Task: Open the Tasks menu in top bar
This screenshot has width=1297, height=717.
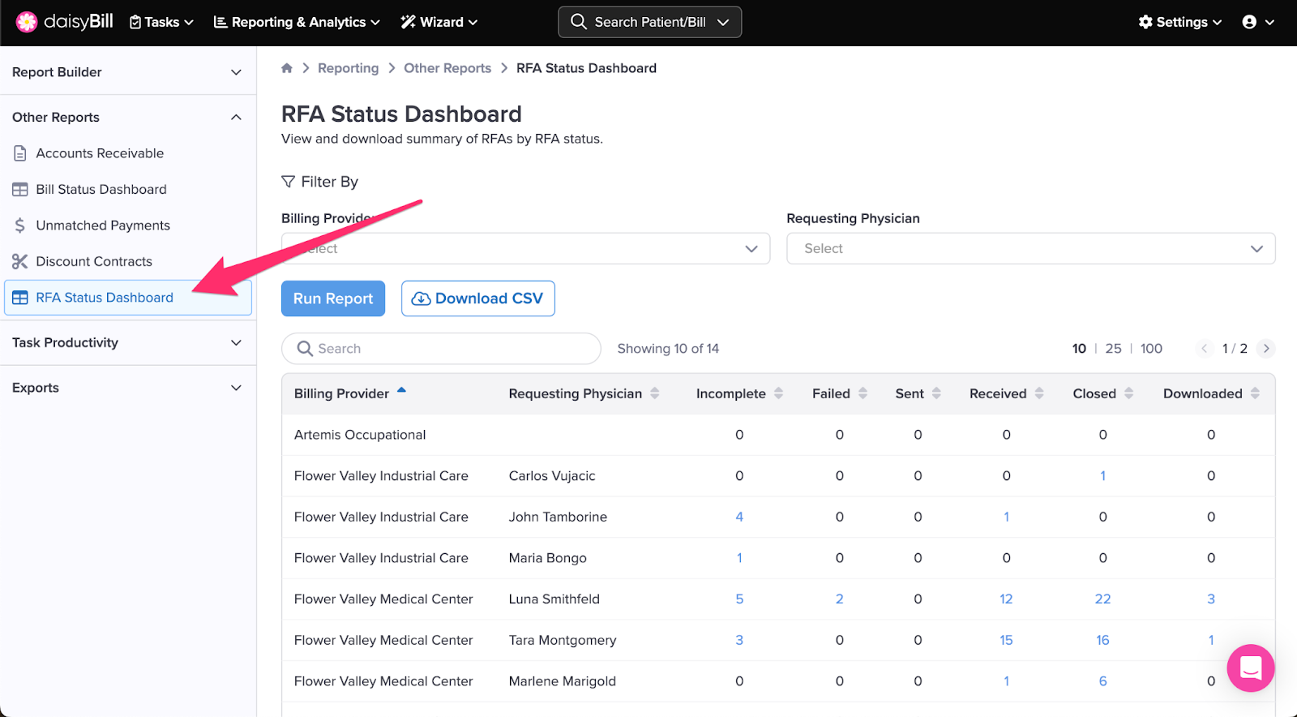Action: click(x=162, y=22)
